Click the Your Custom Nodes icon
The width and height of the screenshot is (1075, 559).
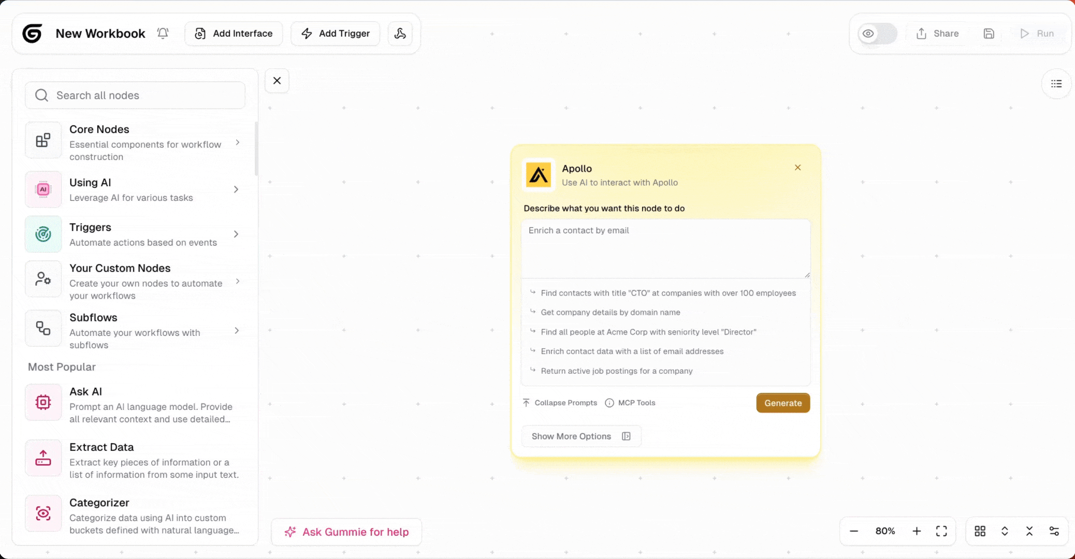43,279
